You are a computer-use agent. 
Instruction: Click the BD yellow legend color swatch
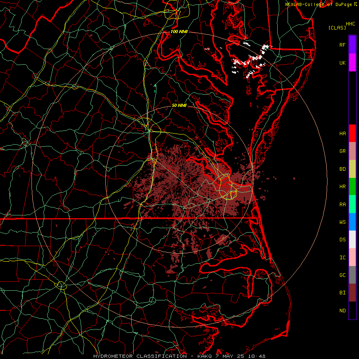pyautogui.click(x=352, y=169)
